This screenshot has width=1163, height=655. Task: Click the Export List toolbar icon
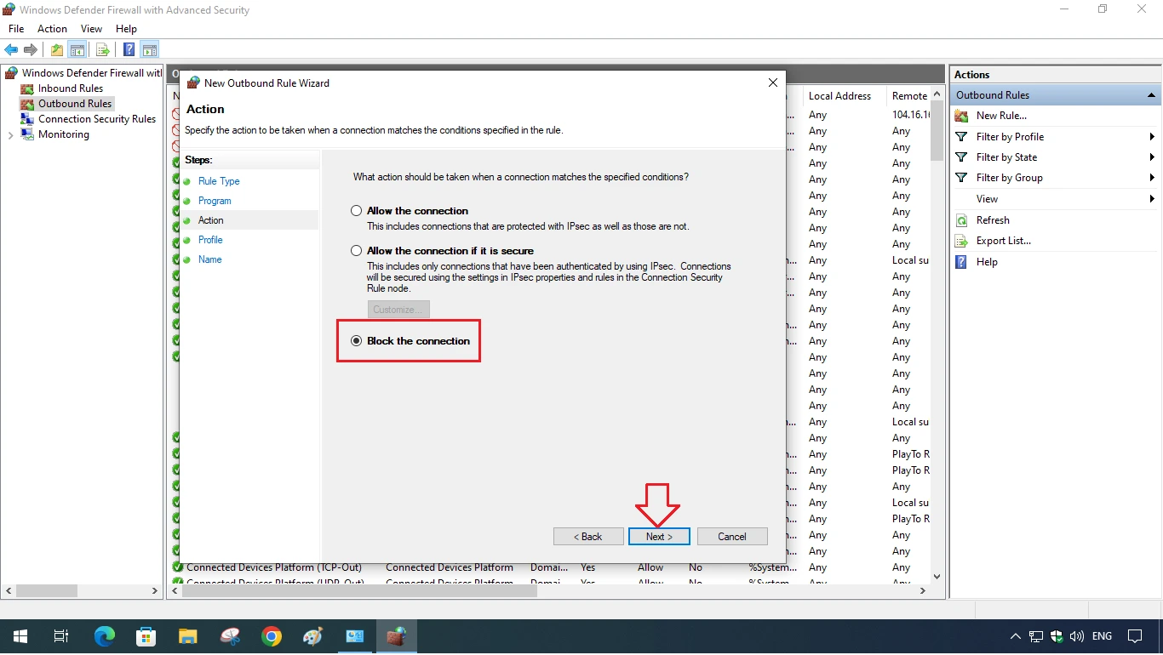(x=103, y=50)
